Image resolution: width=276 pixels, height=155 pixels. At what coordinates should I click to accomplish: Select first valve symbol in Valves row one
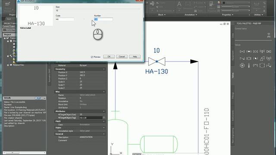pos(242,52)
